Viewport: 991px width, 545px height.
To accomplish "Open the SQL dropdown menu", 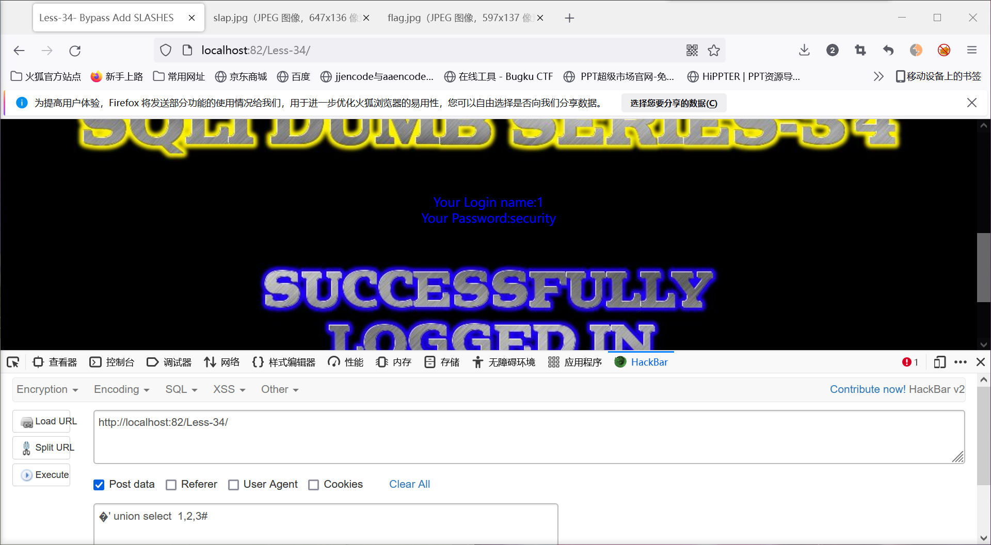I will coord(181,389).
